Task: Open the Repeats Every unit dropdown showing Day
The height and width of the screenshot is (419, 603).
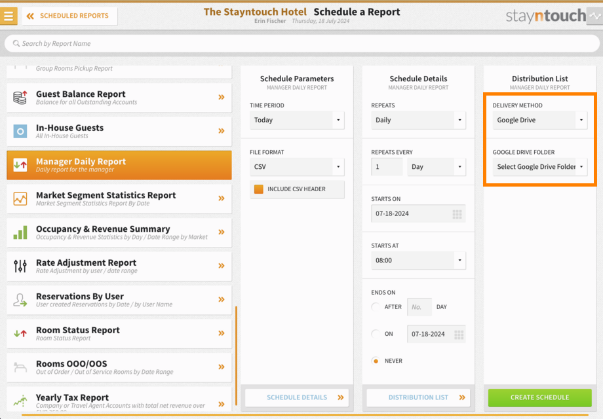Action: coord(437,167)
